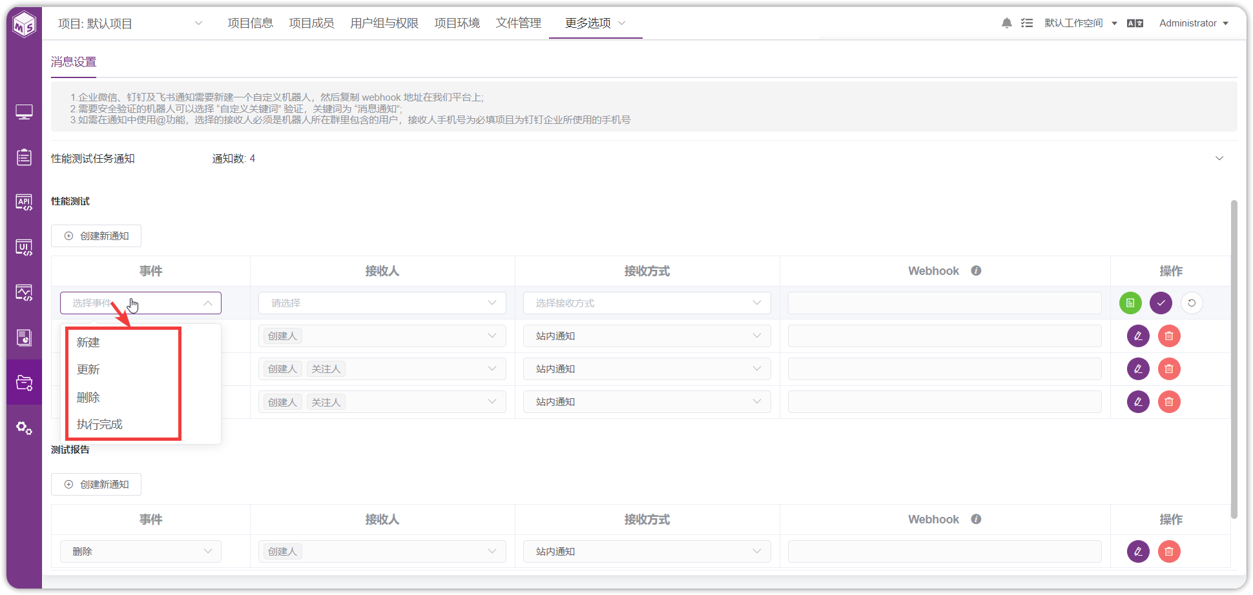Open the 更多选项 menu
Viewport: 1253px width, 595px height.
pos(595,23)
